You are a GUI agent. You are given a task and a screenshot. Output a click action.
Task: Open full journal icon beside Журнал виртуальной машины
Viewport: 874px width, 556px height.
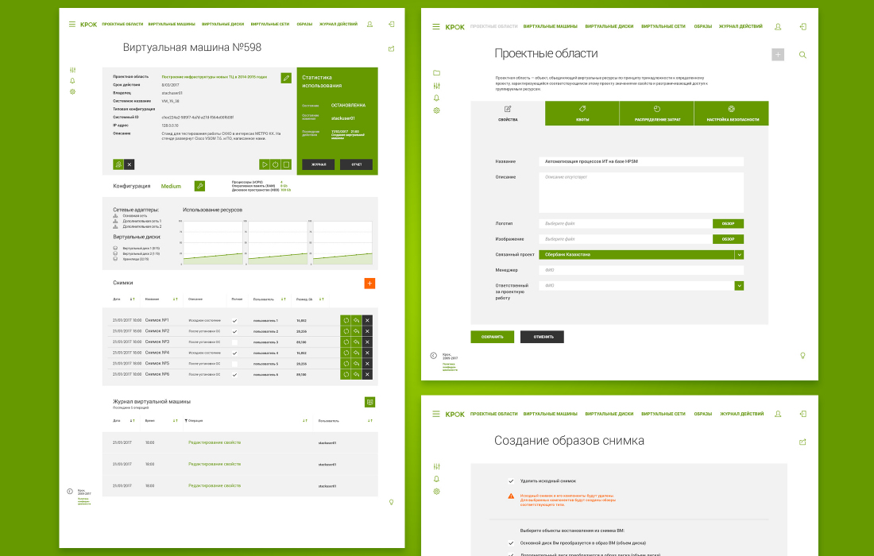pos(369,402)
